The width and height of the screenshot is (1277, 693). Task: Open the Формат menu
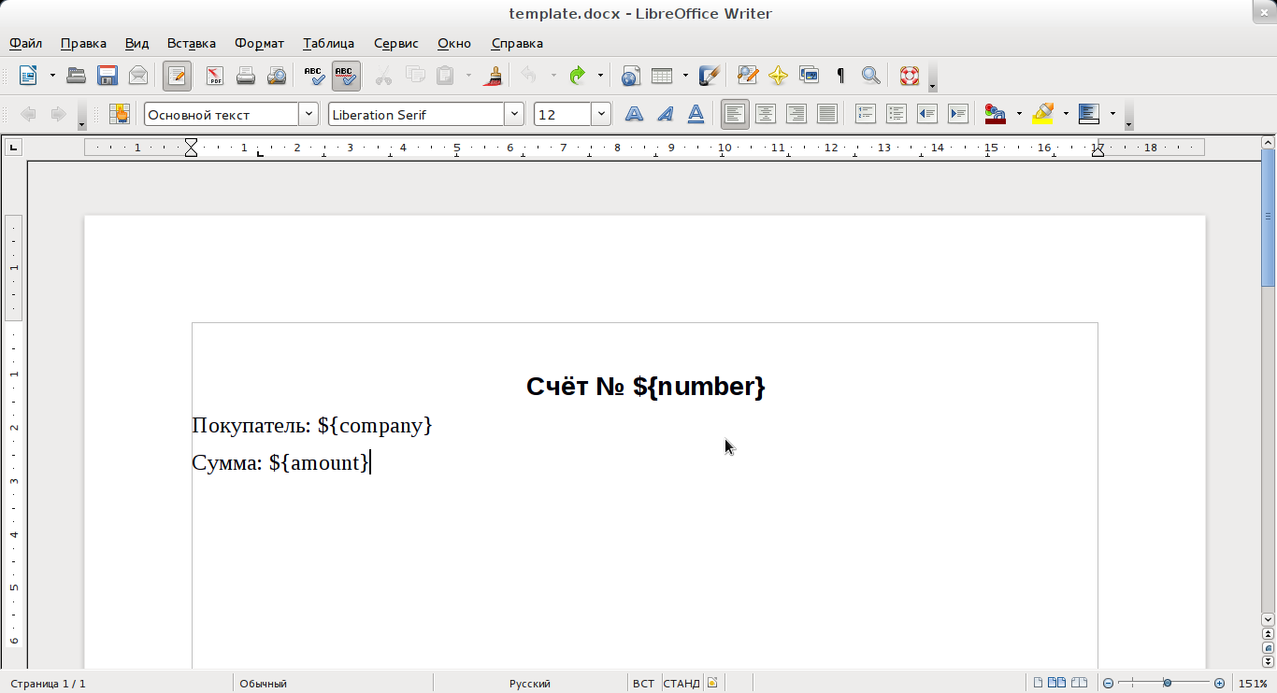259,43
